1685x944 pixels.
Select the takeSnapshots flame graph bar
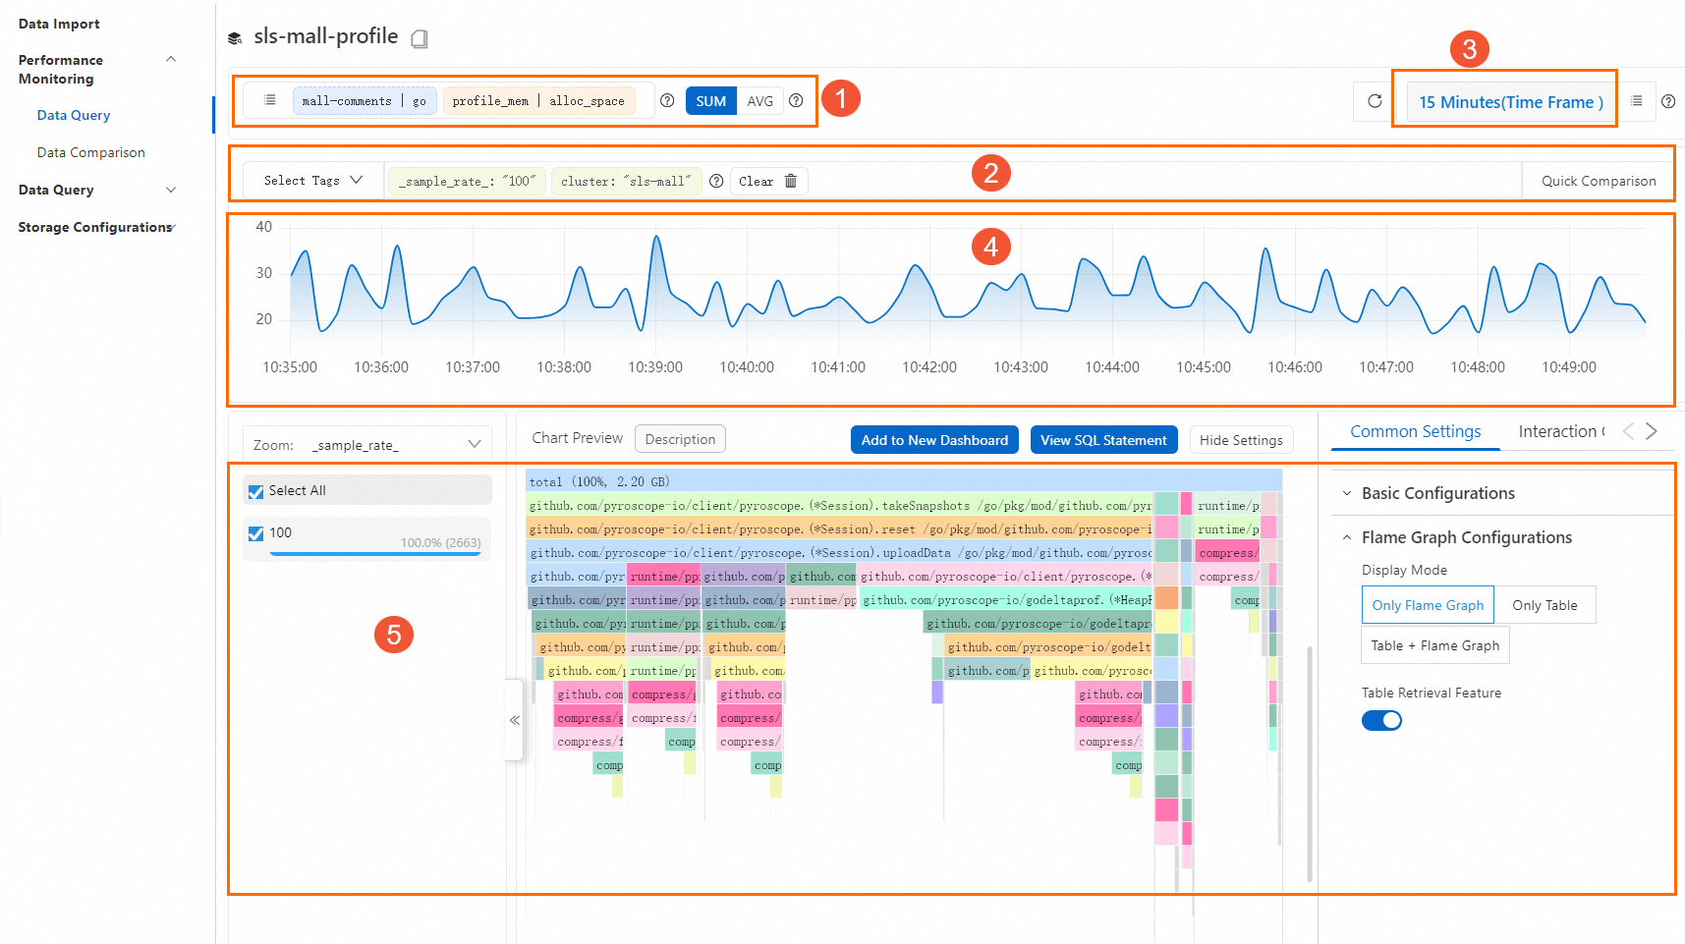(839, 505)
